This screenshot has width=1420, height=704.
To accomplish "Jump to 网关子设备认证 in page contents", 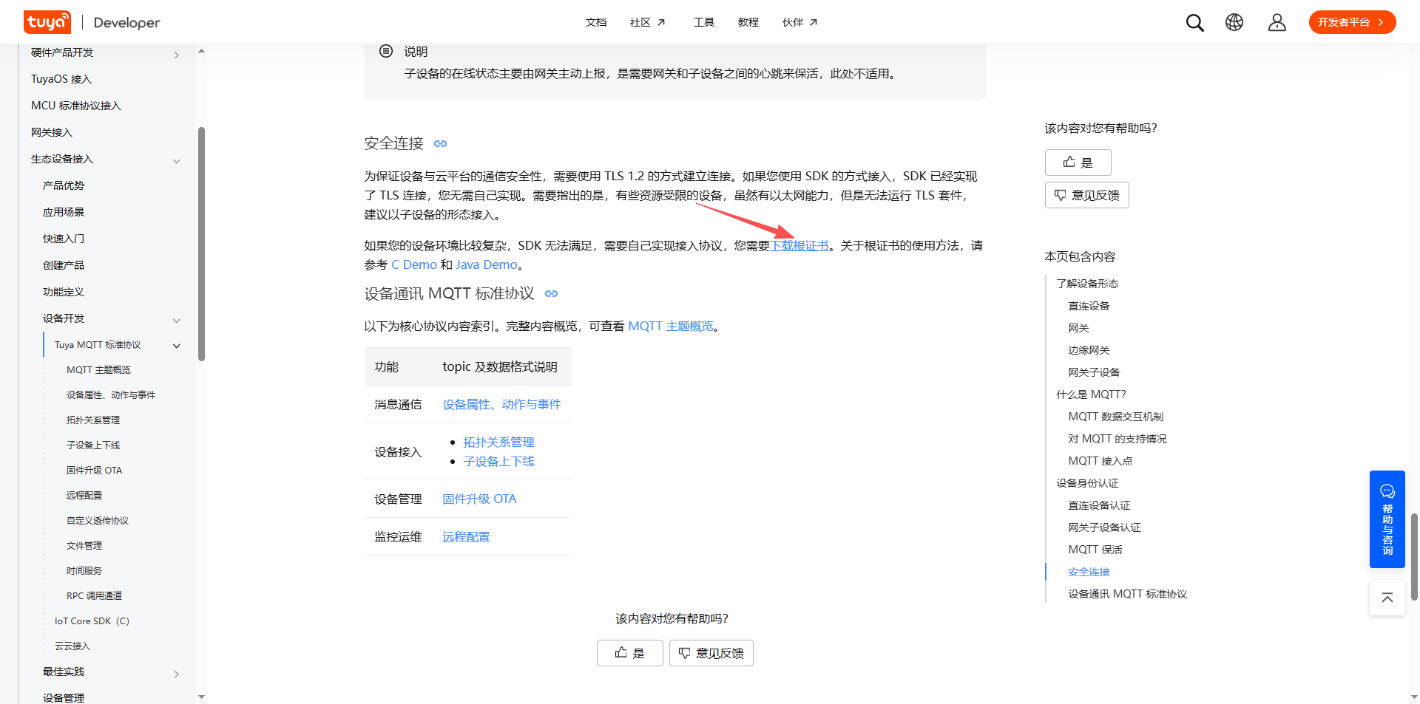I will 1104,527.
